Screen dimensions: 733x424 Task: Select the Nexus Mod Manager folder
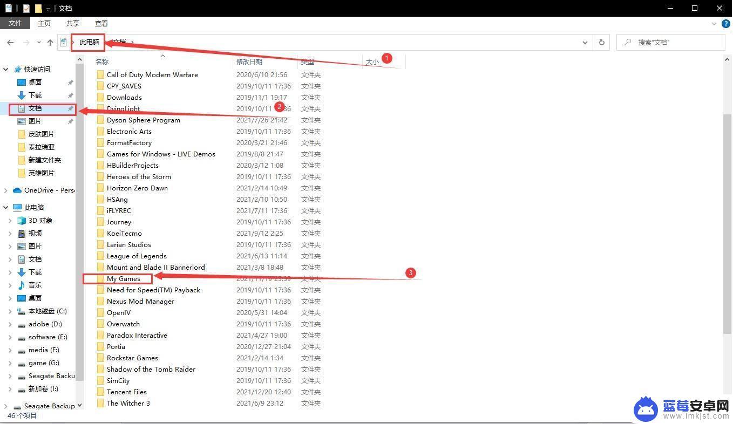click(x=140, y=302)
